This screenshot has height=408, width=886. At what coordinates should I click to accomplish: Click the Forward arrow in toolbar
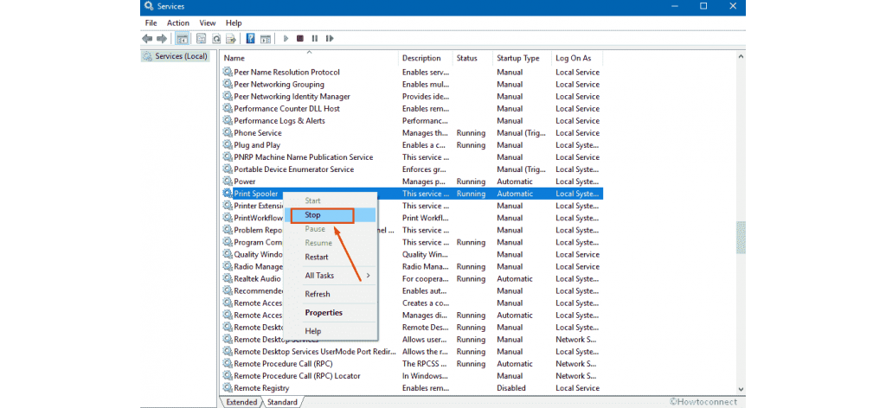pos(162,39)
